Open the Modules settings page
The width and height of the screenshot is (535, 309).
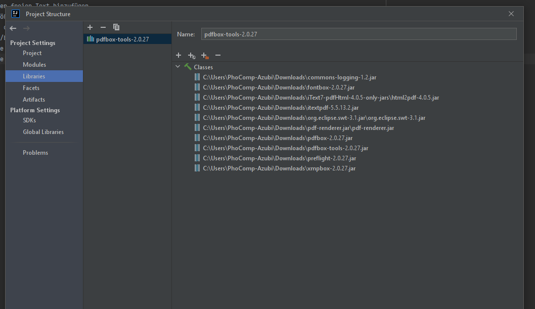34,65
